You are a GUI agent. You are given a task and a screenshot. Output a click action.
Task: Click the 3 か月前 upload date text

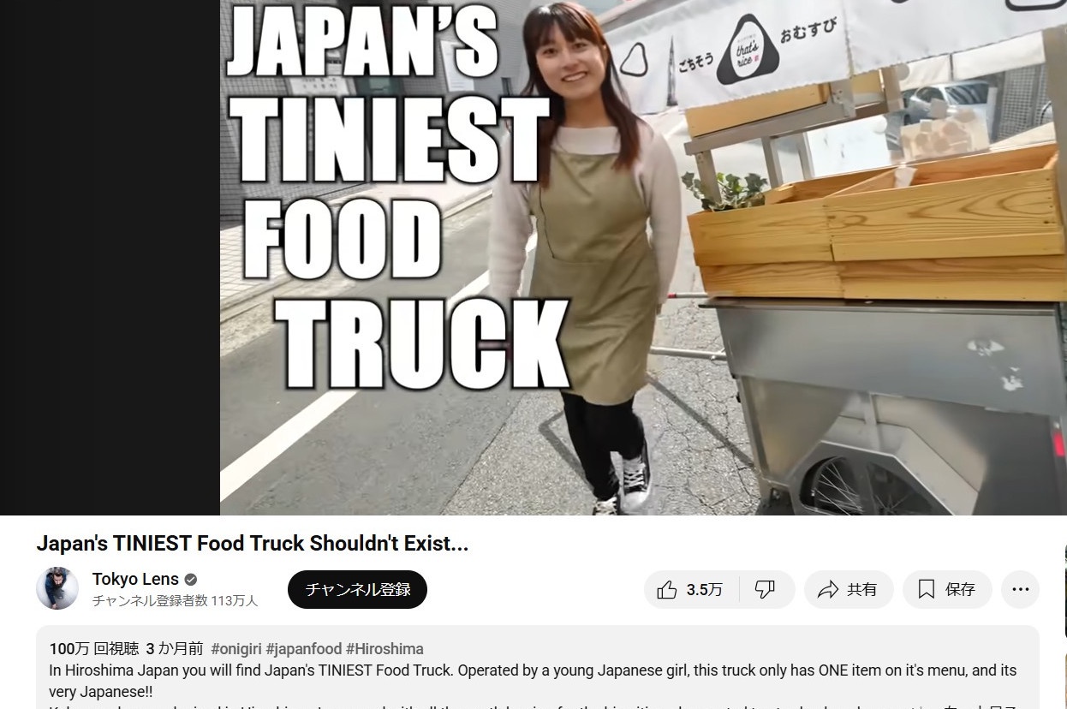[175, 649]
